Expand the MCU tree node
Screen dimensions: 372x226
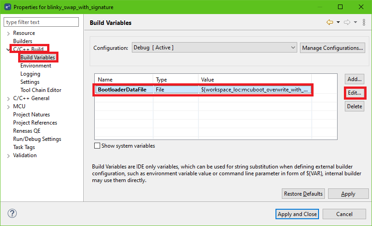[8, 106]
